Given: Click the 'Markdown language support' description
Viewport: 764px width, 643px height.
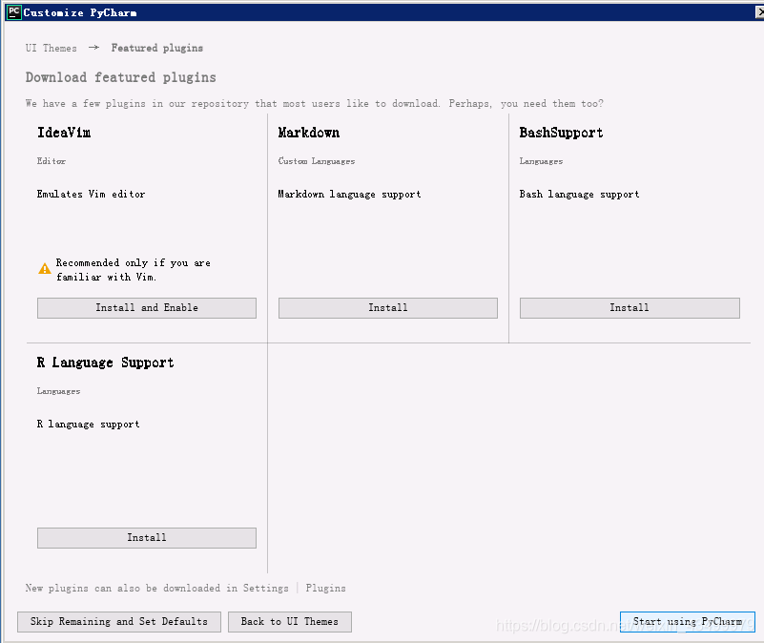Looking at the screenshot, I should pyautogui.click(x=349, y=194).
